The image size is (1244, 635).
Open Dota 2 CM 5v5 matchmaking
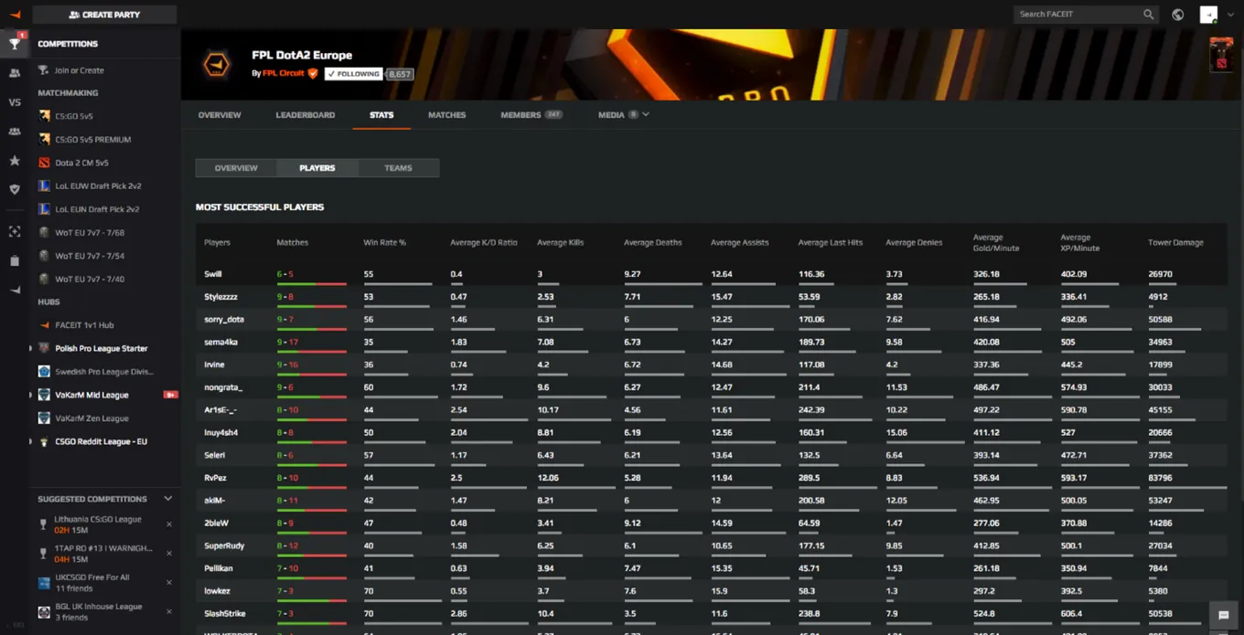point(81,163)
